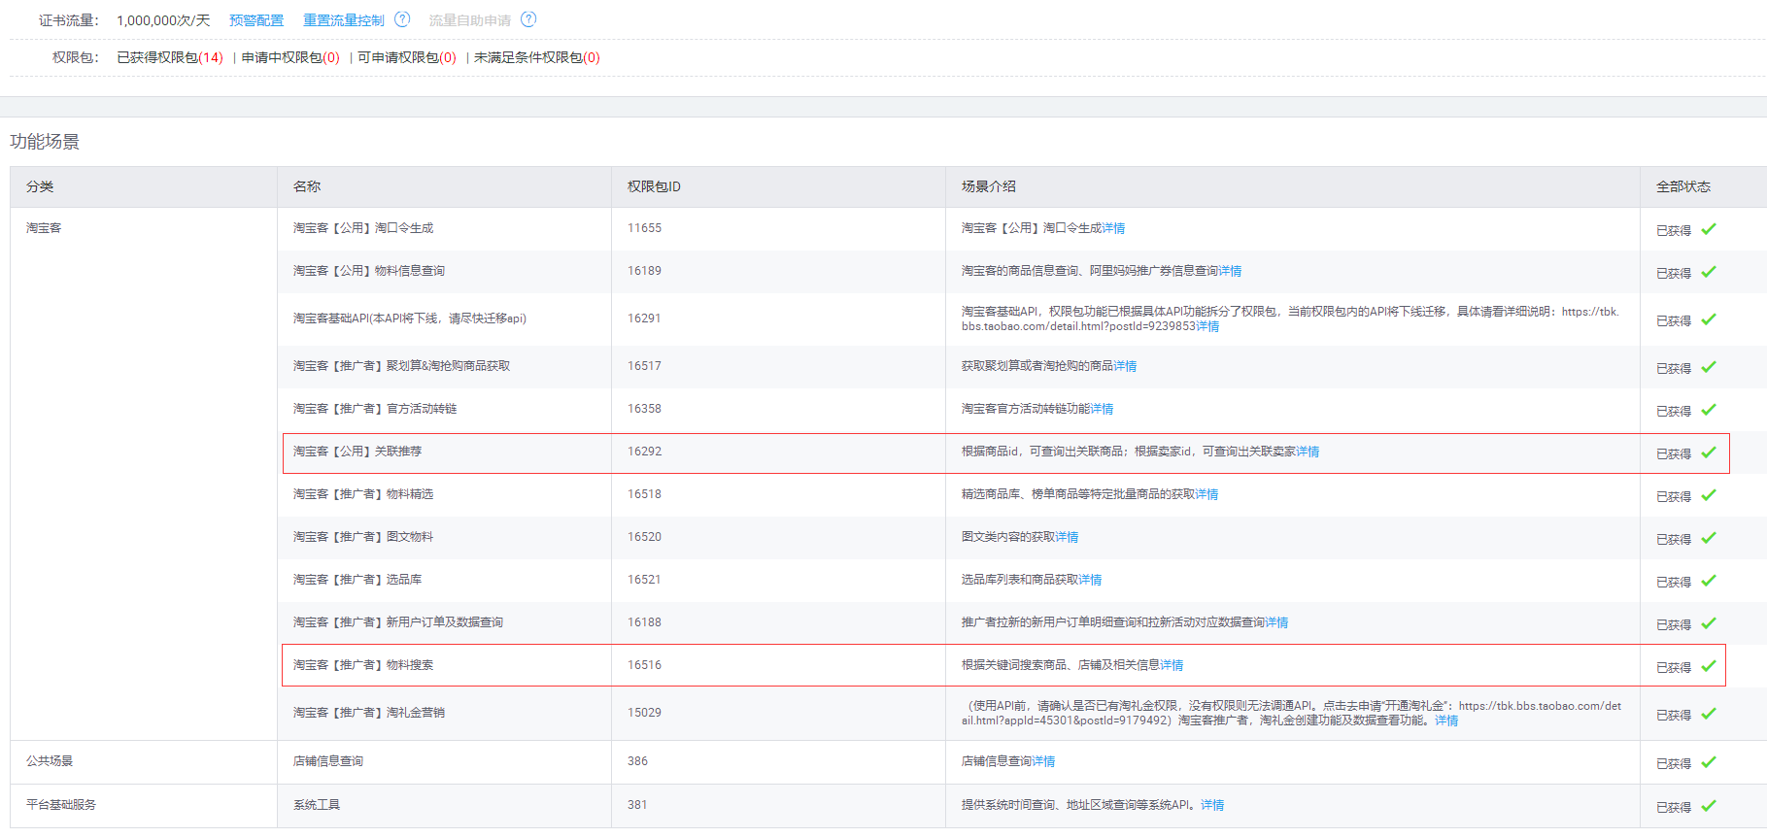
Task: Open the 预警配置 link
Action: (x=256, y=20)
